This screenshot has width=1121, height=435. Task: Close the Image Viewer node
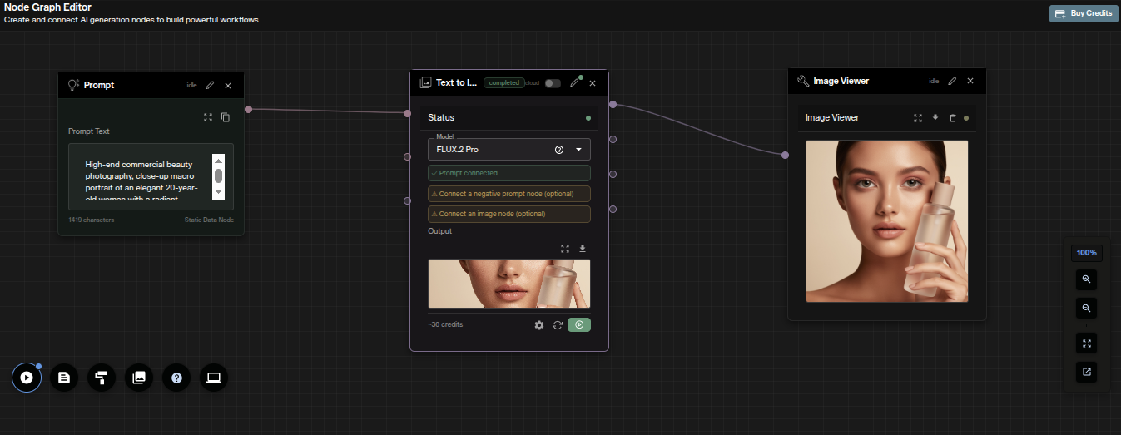click(x=970, y=82)
